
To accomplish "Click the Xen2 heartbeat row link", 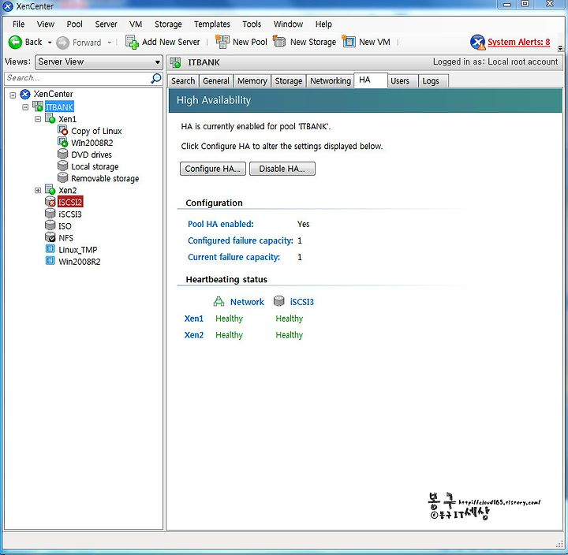I will tap(194, 335).
